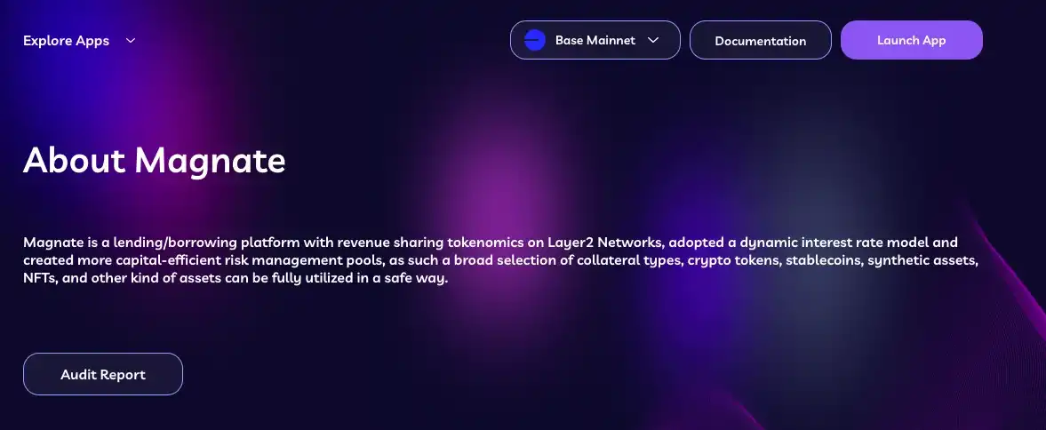The image size is (1046, 430).
Task: Expand the chevron beside Explore Apps
Action: point(131,41)
